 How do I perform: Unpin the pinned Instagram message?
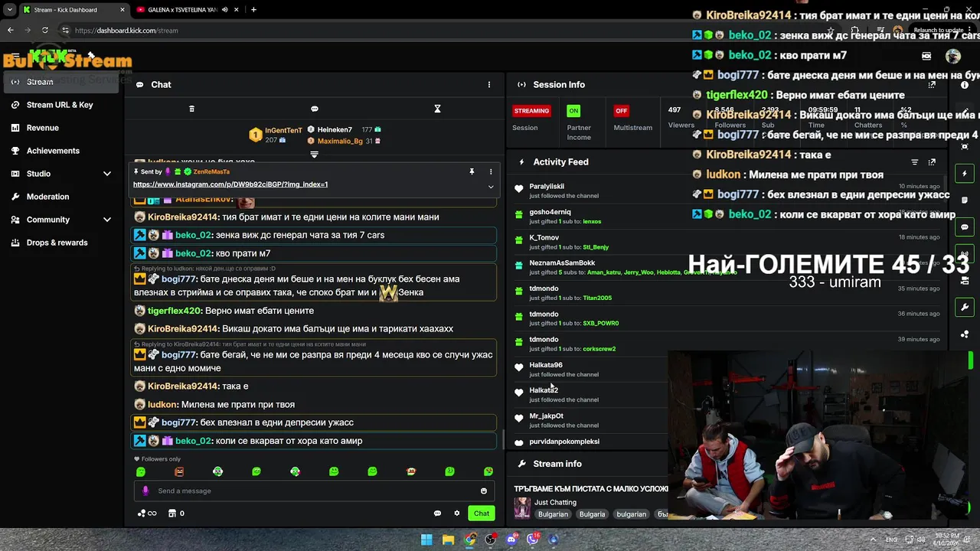472,172
